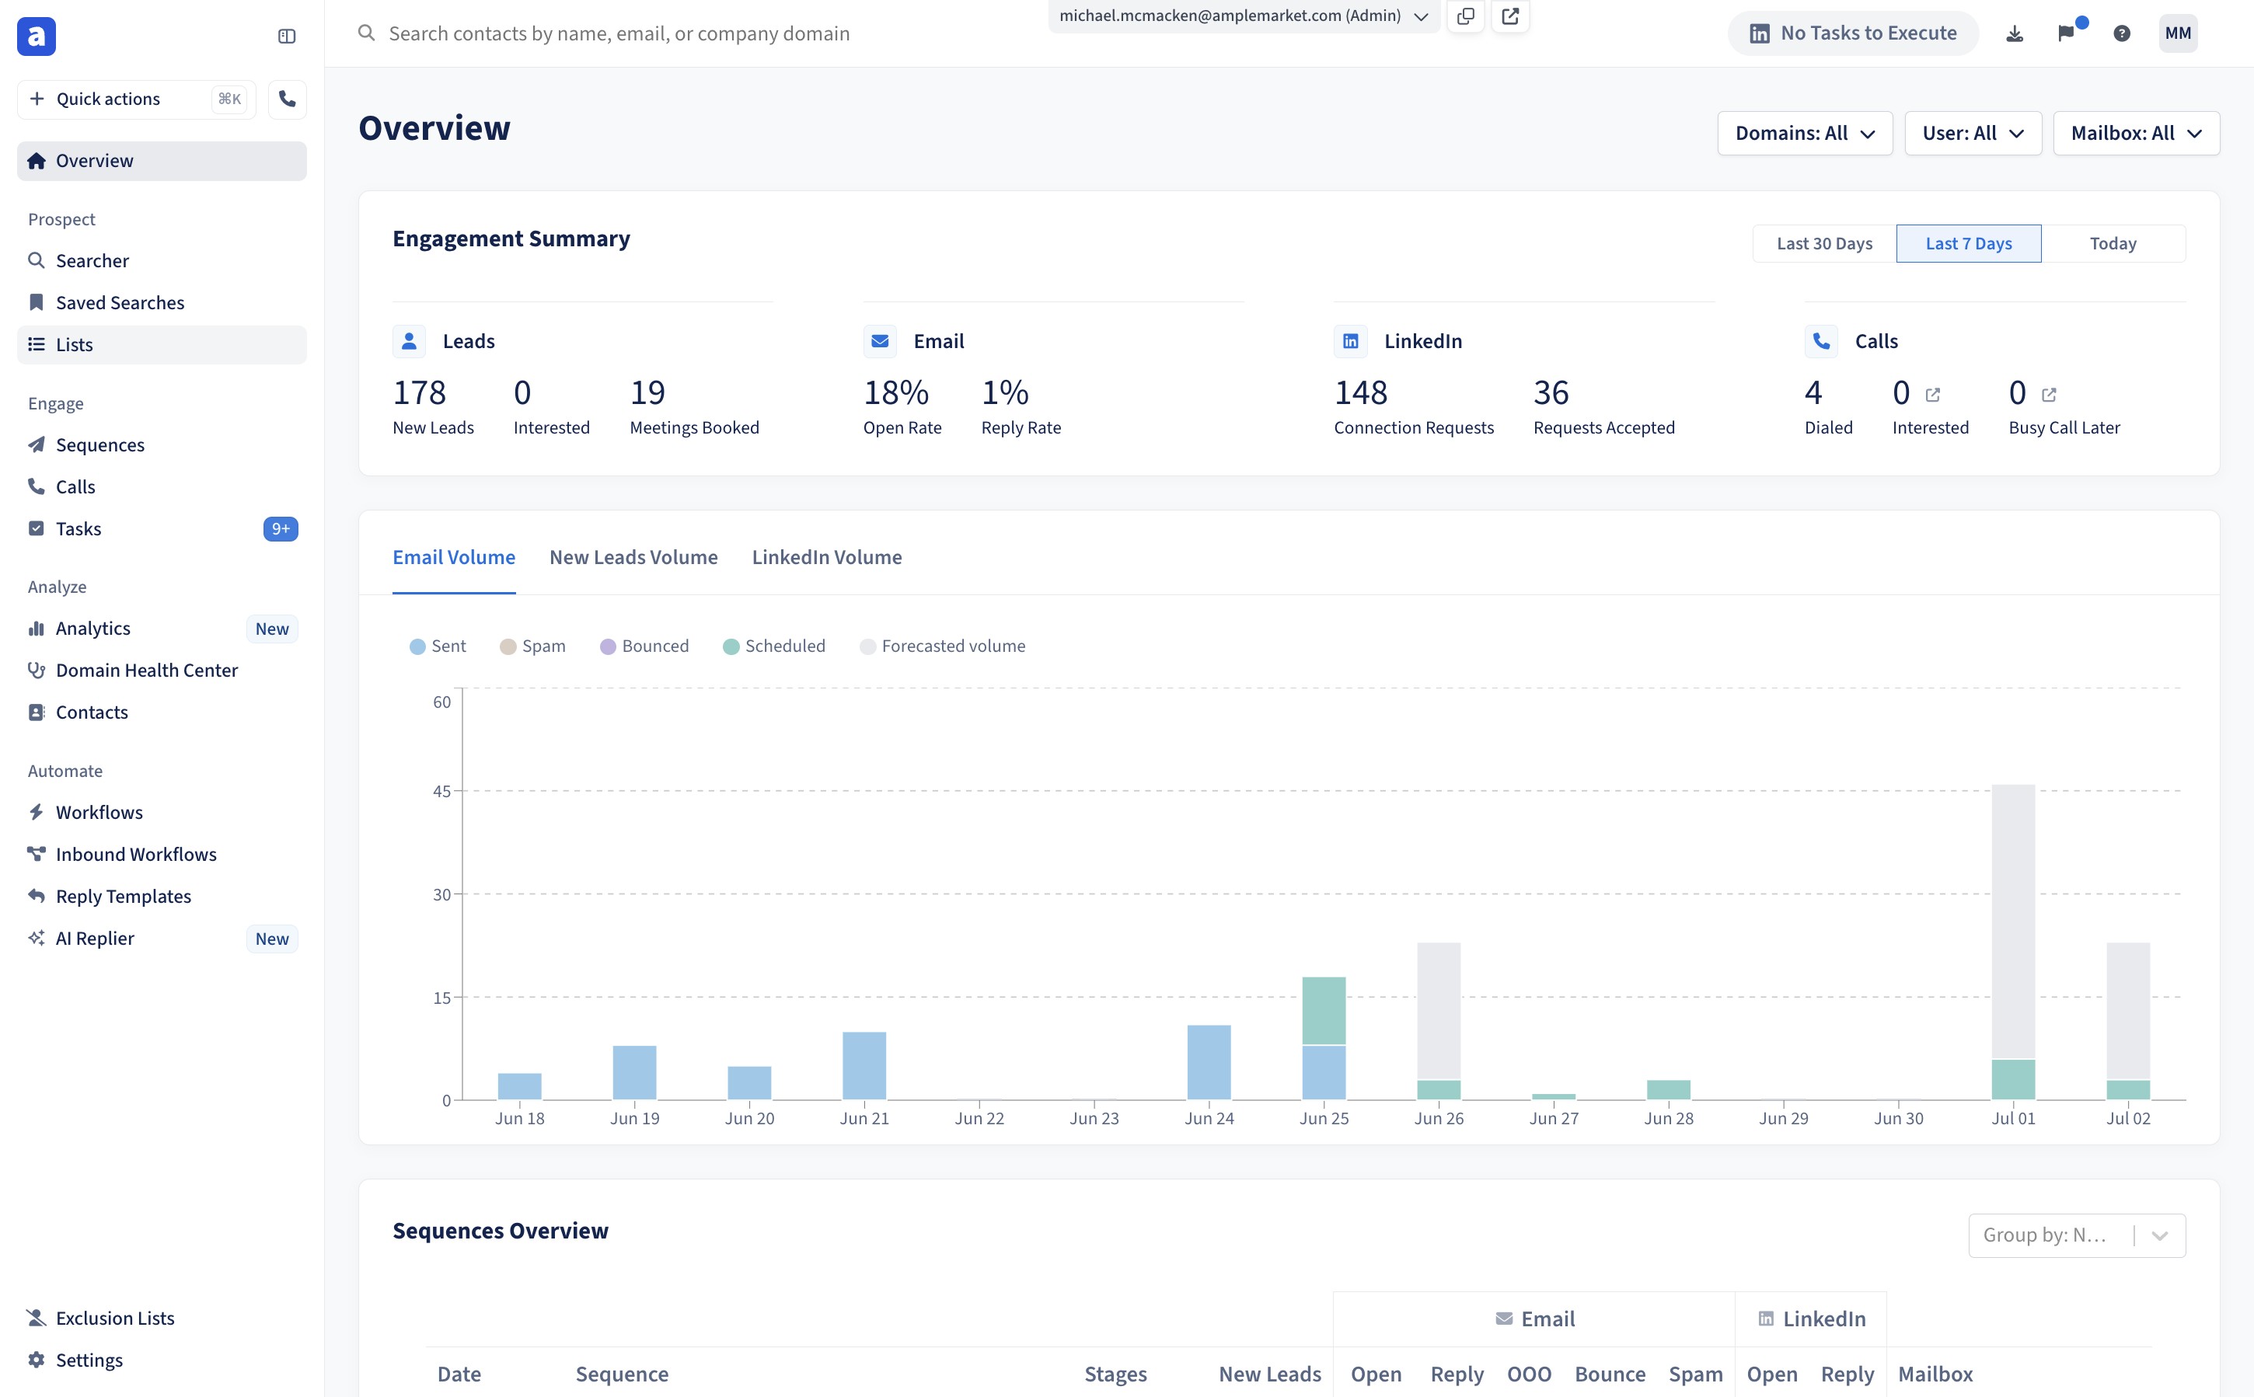Click the flag notifications icon

pyautogui.click(x=2067, y=33)
